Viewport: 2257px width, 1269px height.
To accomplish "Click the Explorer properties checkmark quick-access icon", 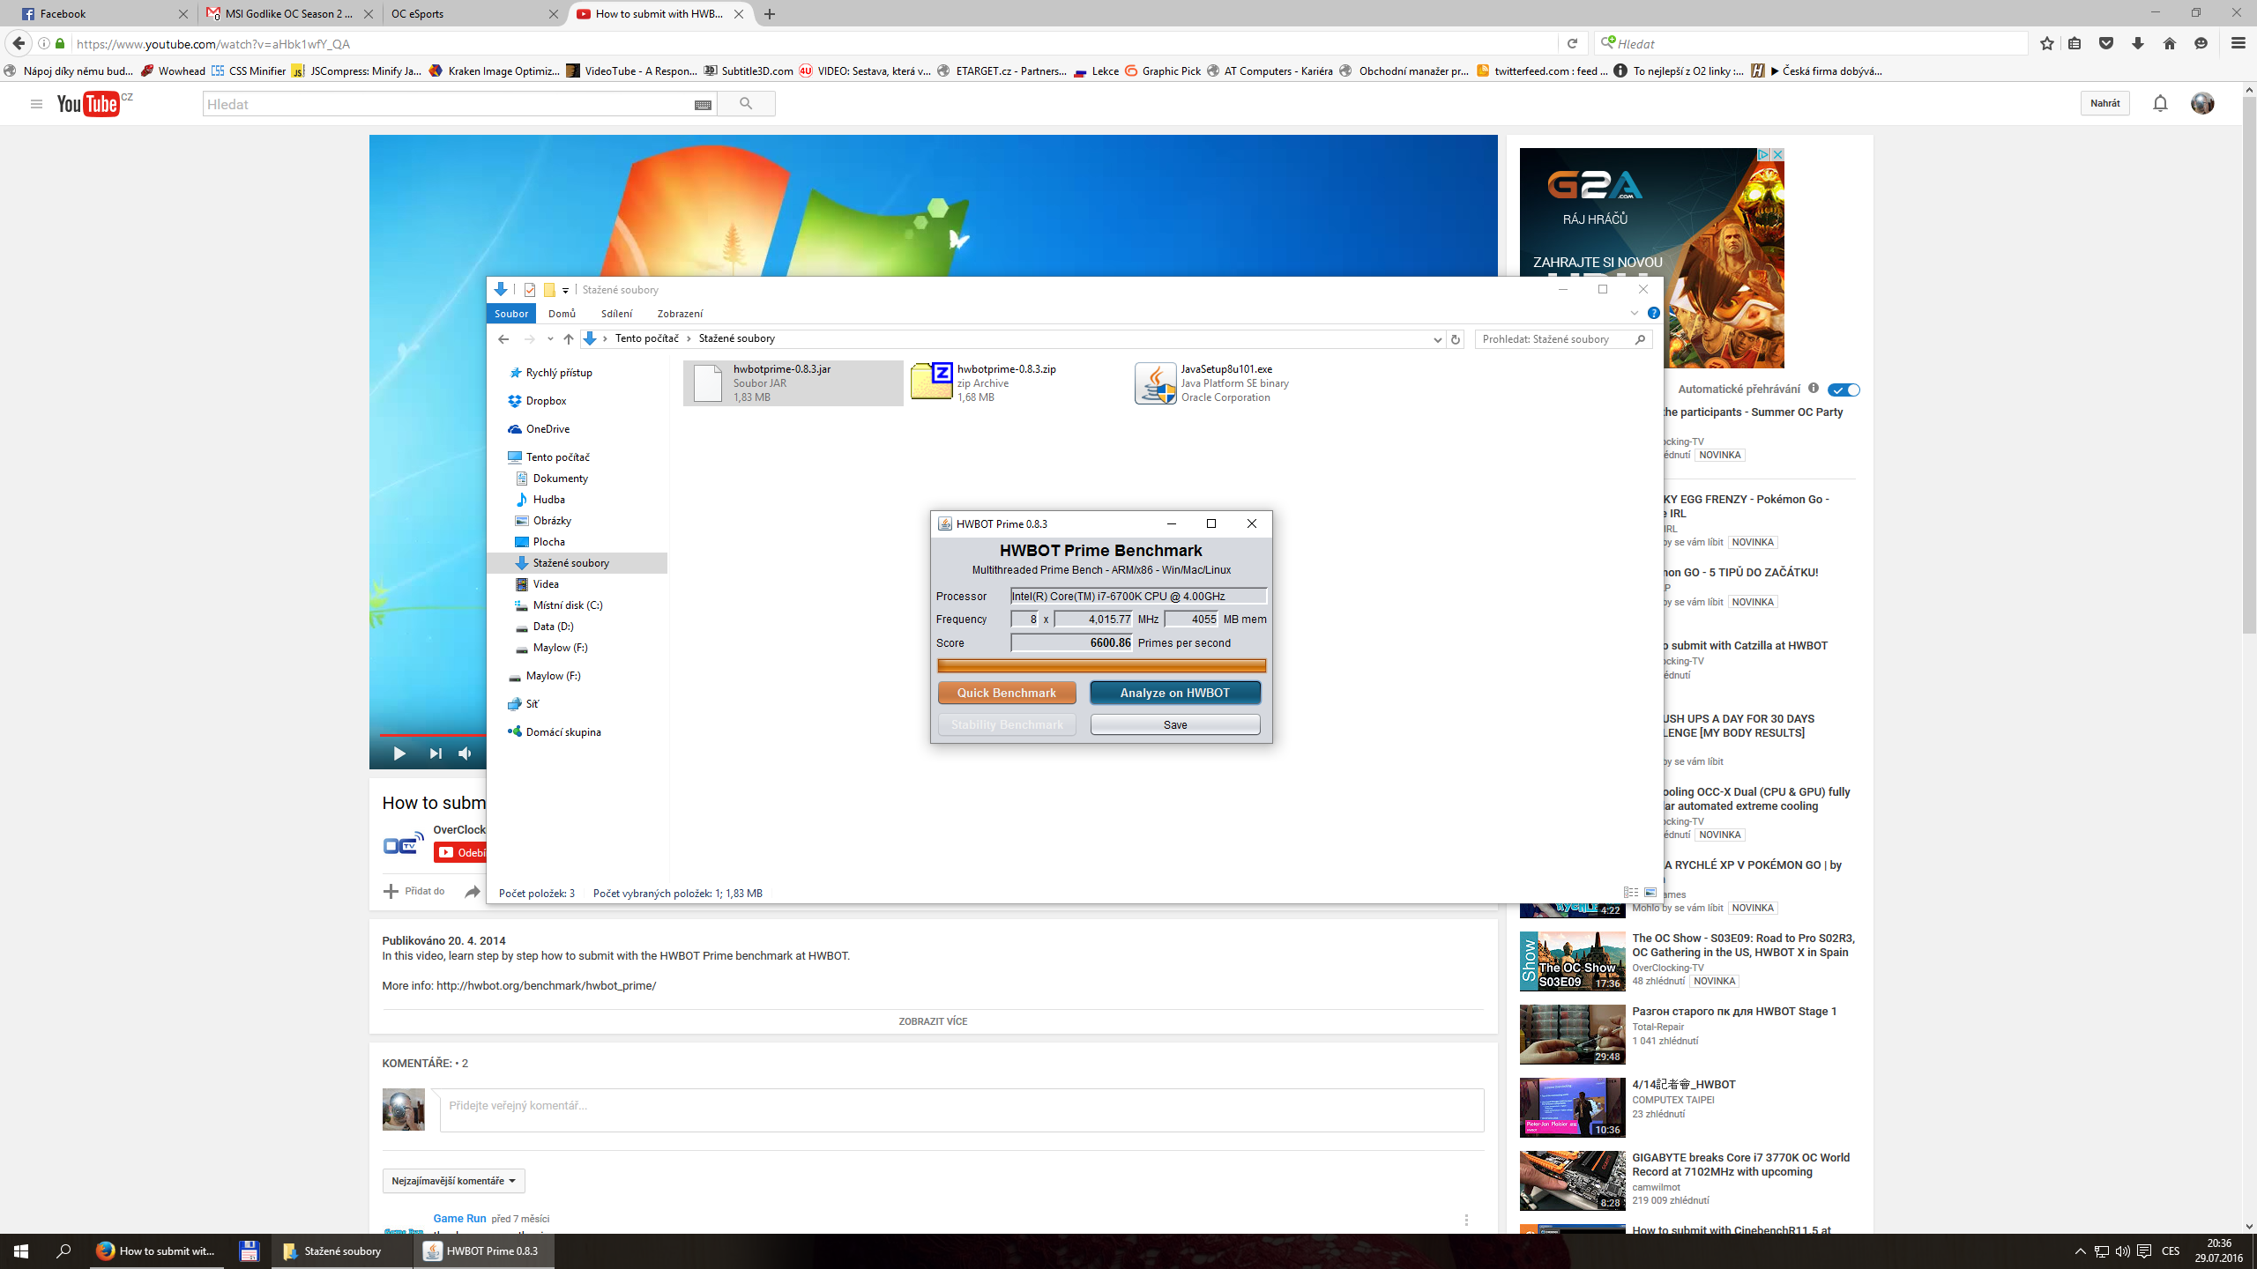I will pos(529,290).
